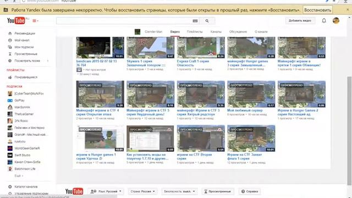352x198 pixels.
Task: Click the footer YouTube logo
Action: [x=74, y=191]
